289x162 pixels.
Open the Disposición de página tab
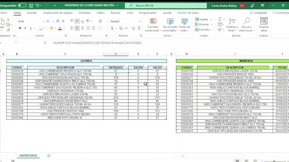58,13
